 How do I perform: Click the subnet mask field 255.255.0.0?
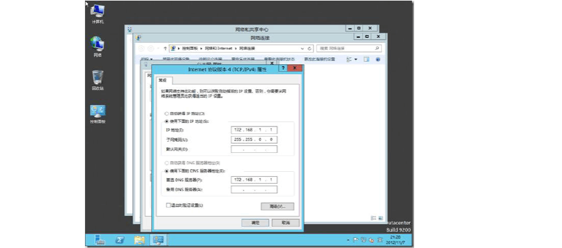coord(254,139)
